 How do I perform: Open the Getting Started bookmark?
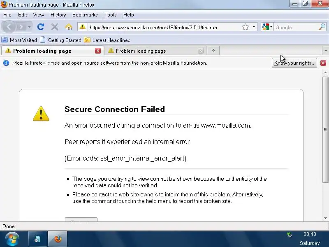coord(60,40)
